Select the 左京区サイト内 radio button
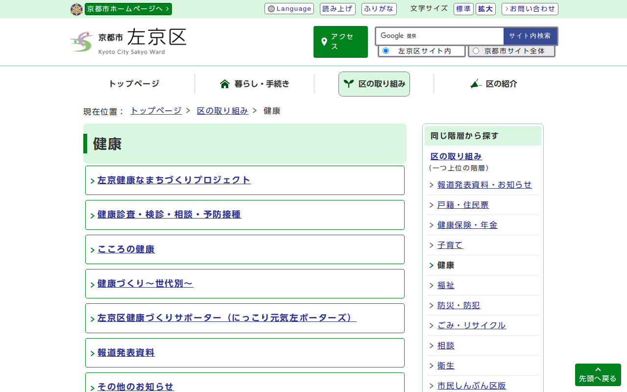627x392 pixels. 386,51
